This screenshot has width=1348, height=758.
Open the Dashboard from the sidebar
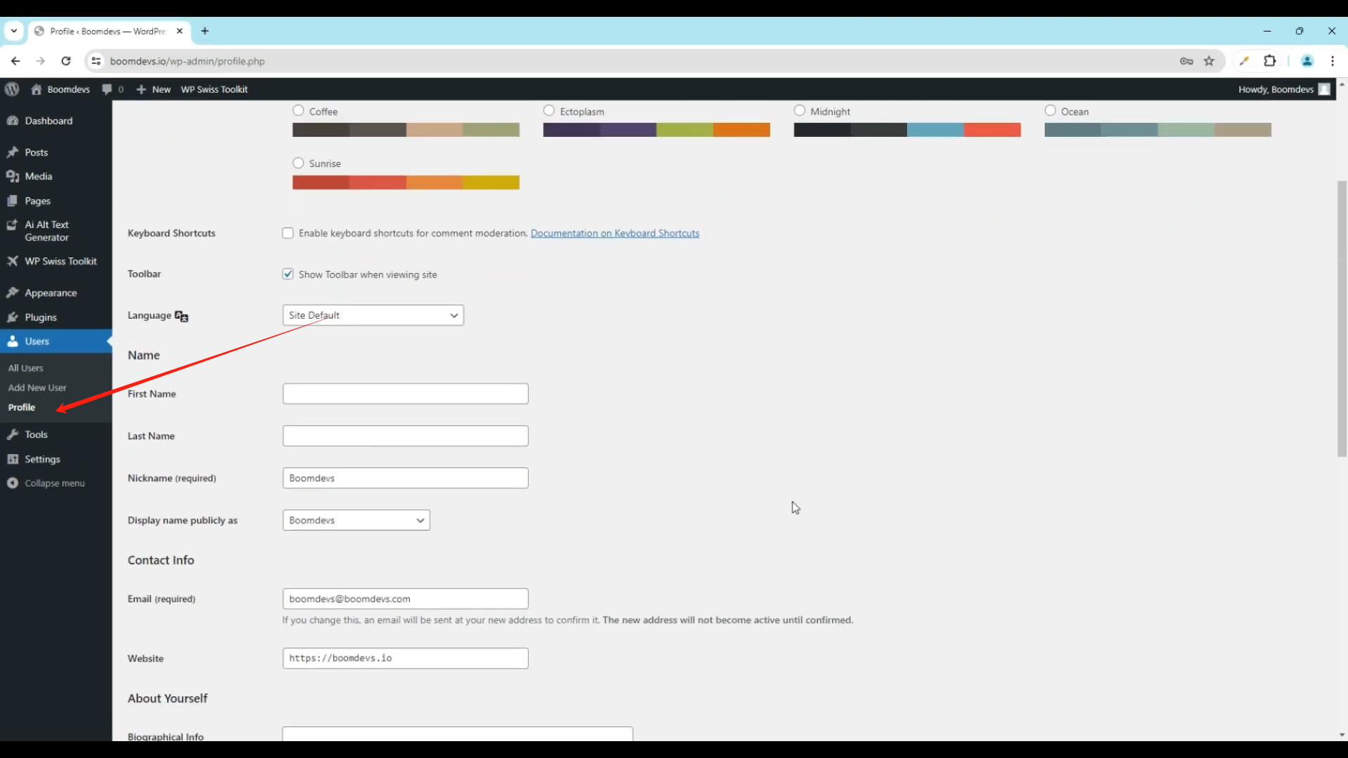48,121
